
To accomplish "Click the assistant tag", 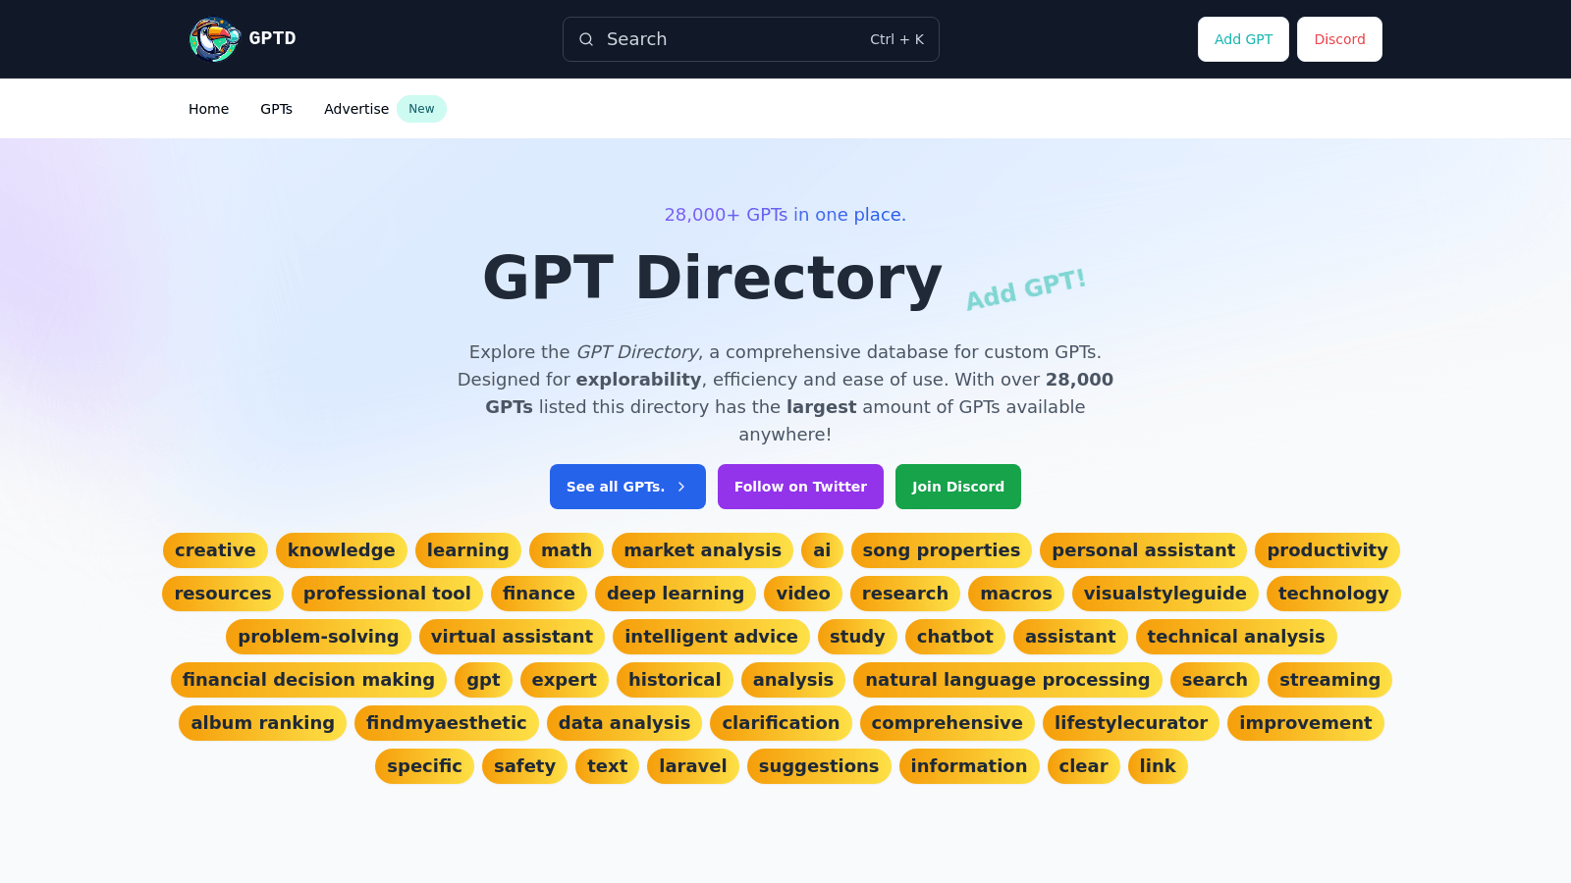I will point(1070,637).
